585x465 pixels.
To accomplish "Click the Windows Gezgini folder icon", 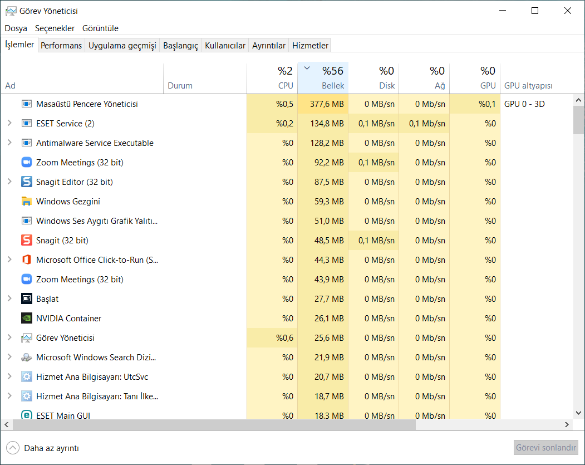I will (x=27, y=201).
